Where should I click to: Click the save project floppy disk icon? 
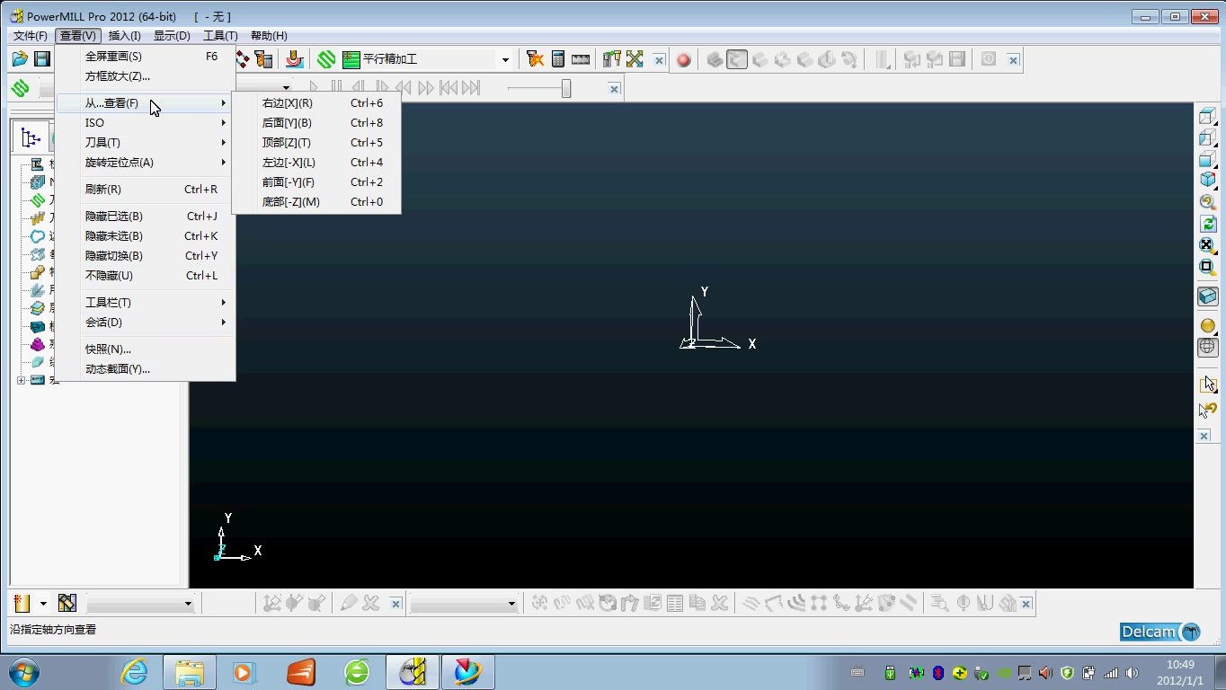click(42, 59)
